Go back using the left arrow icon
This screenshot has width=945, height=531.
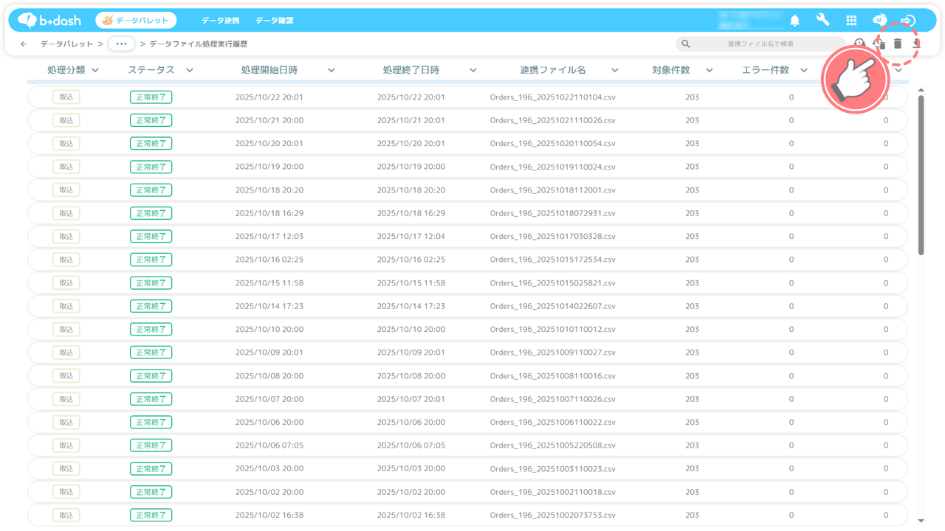click(x=24, y=44)
